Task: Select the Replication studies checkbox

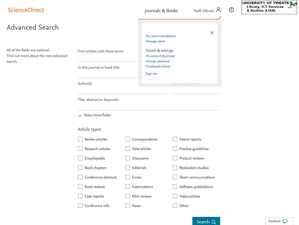Action: point(175,168)
